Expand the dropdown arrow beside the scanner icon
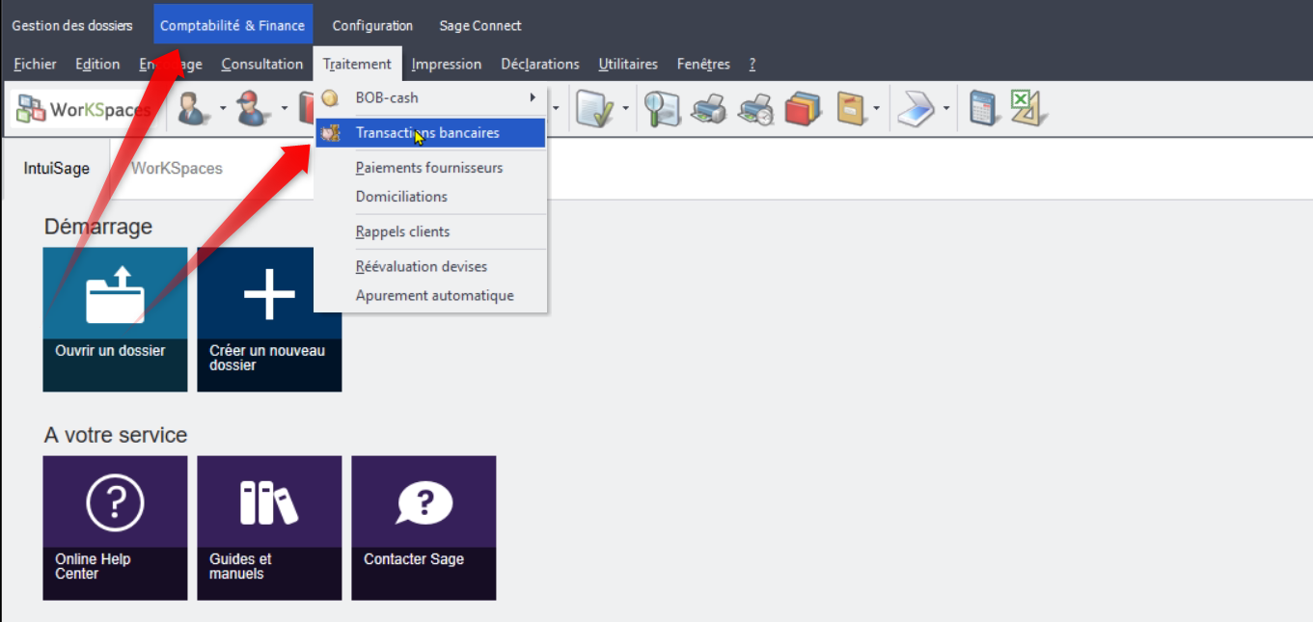The height and width of the screenshot is (622, 1313). pyautogui.click(x=946, y=108)
